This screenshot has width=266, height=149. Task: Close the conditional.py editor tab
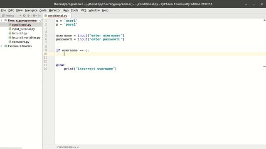(x=69, y=16)
